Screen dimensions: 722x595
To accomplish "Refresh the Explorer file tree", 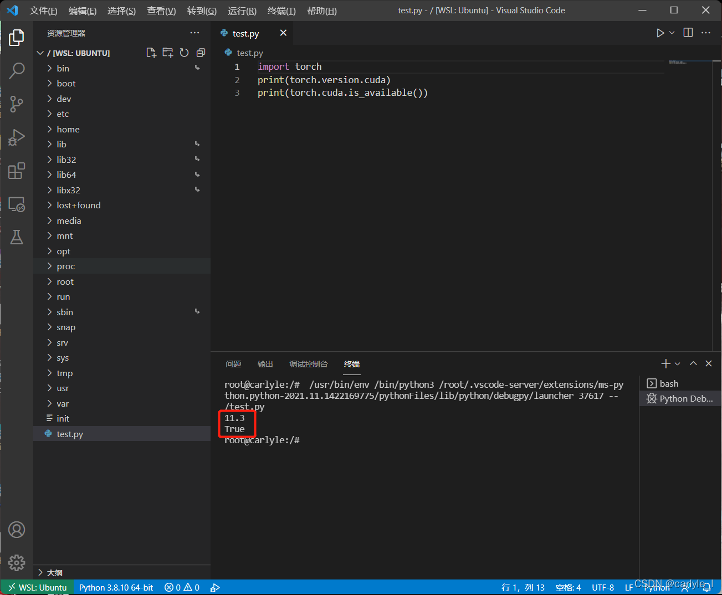I will pyautogui.click(x=183, y=52).
